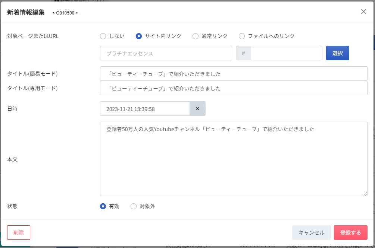Viewport: 375px width, 248px height.
Task: Click the G010500 screen code text
Action: point(65,13)
